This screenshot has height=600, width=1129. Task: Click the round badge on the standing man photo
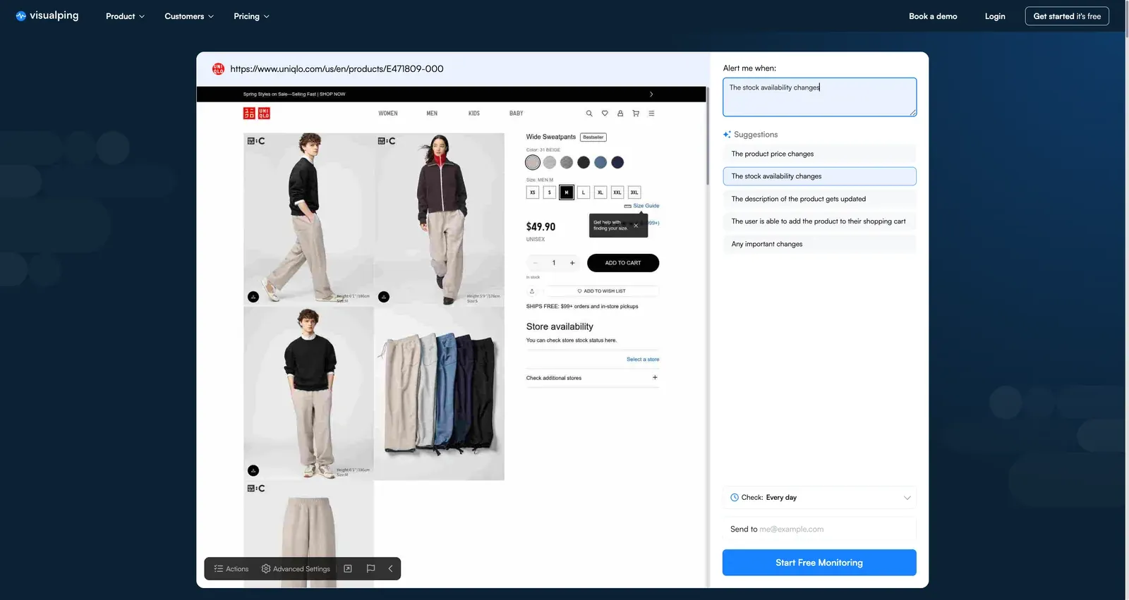253,470
